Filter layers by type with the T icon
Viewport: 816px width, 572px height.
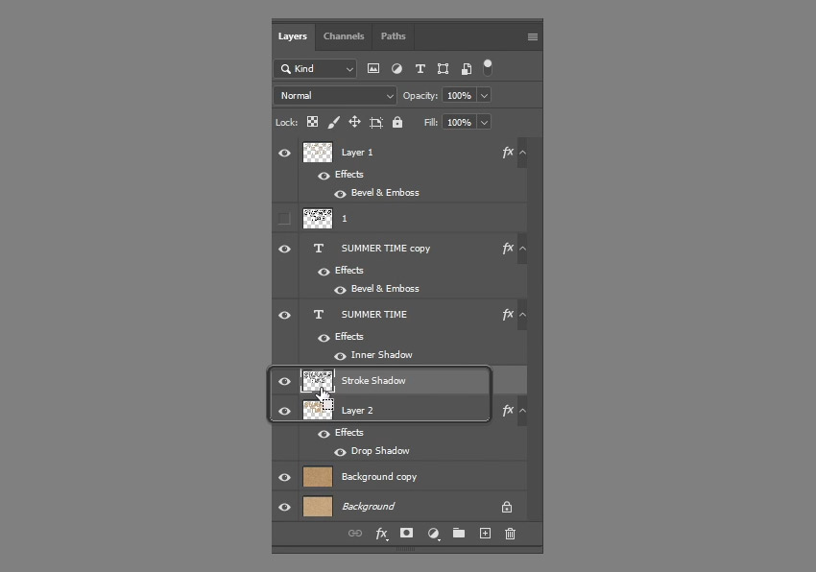click(420, 68)
